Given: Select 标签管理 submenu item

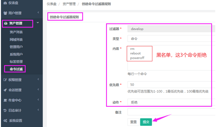Looking at the screenshot, I should point(16,62).
